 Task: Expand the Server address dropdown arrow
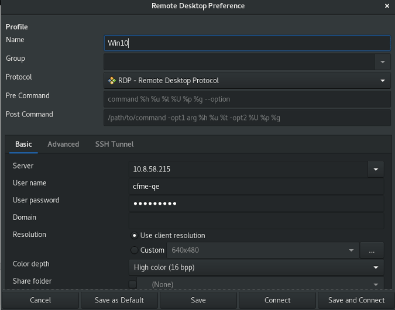point(376,170)
